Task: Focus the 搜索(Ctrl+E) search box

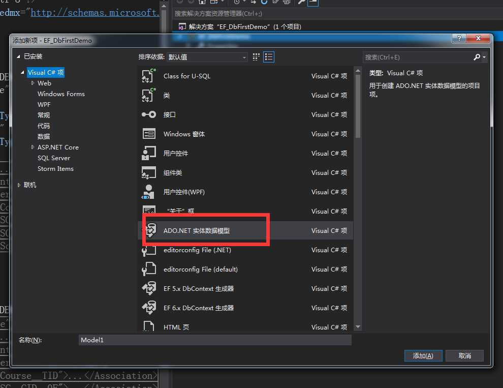Action: pyautogui.click(x=418, y=57)
